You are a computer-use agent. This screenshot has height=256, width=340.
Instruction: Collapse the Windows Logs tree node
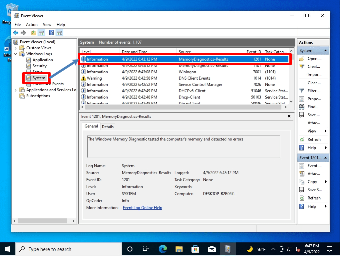(16, 54)
